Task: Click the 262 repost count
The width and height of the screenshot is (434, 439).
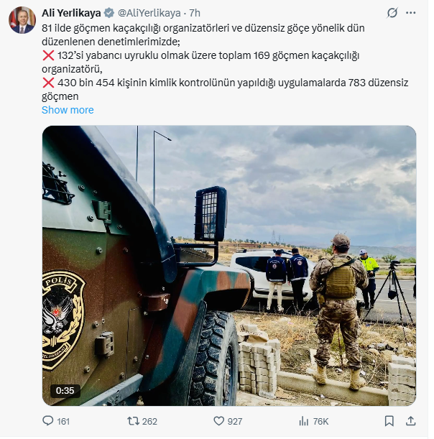Action: [x=149, y=421]
